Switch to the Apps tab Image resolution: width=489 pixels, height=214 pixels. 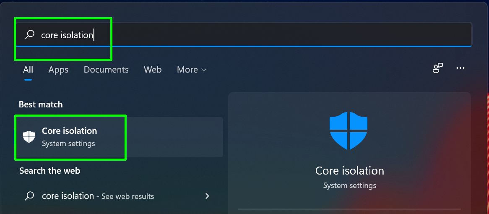(58, 70)
